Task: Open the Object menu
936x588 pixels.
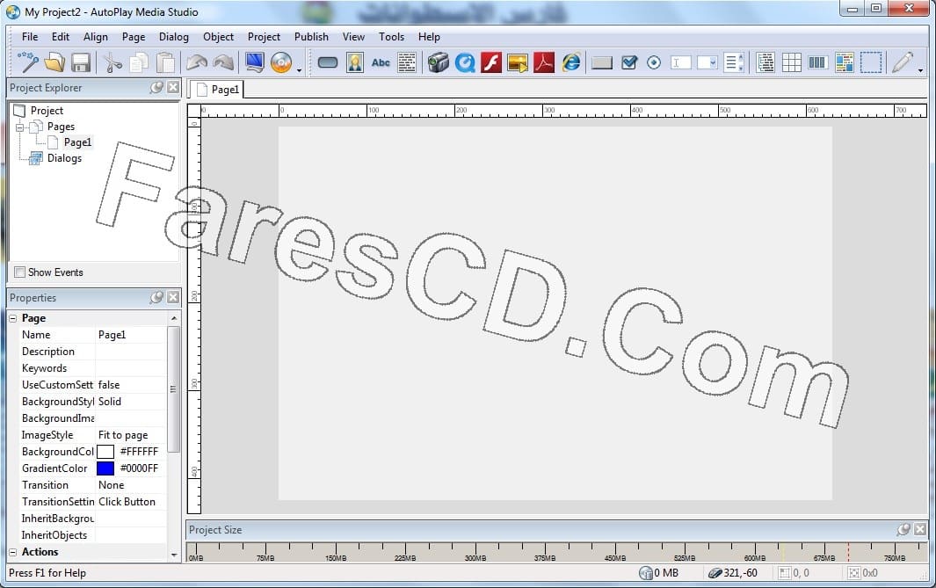Action: point(219,36)
